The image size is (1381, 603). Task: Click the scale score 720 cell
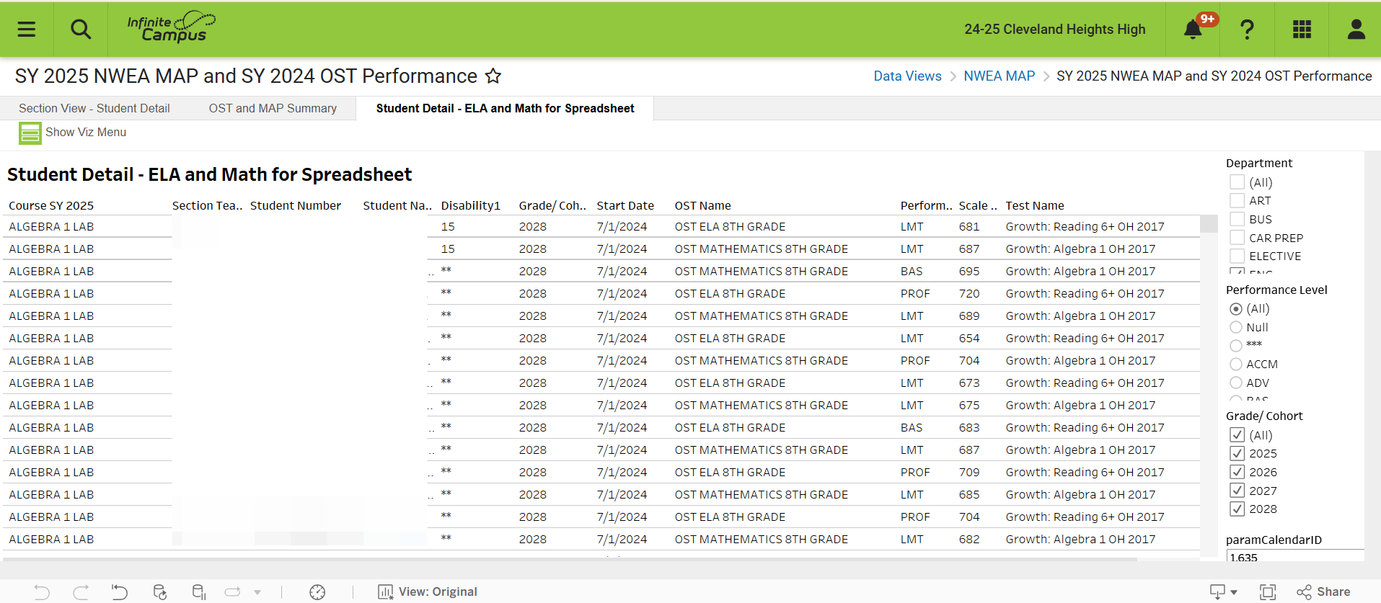969,294
